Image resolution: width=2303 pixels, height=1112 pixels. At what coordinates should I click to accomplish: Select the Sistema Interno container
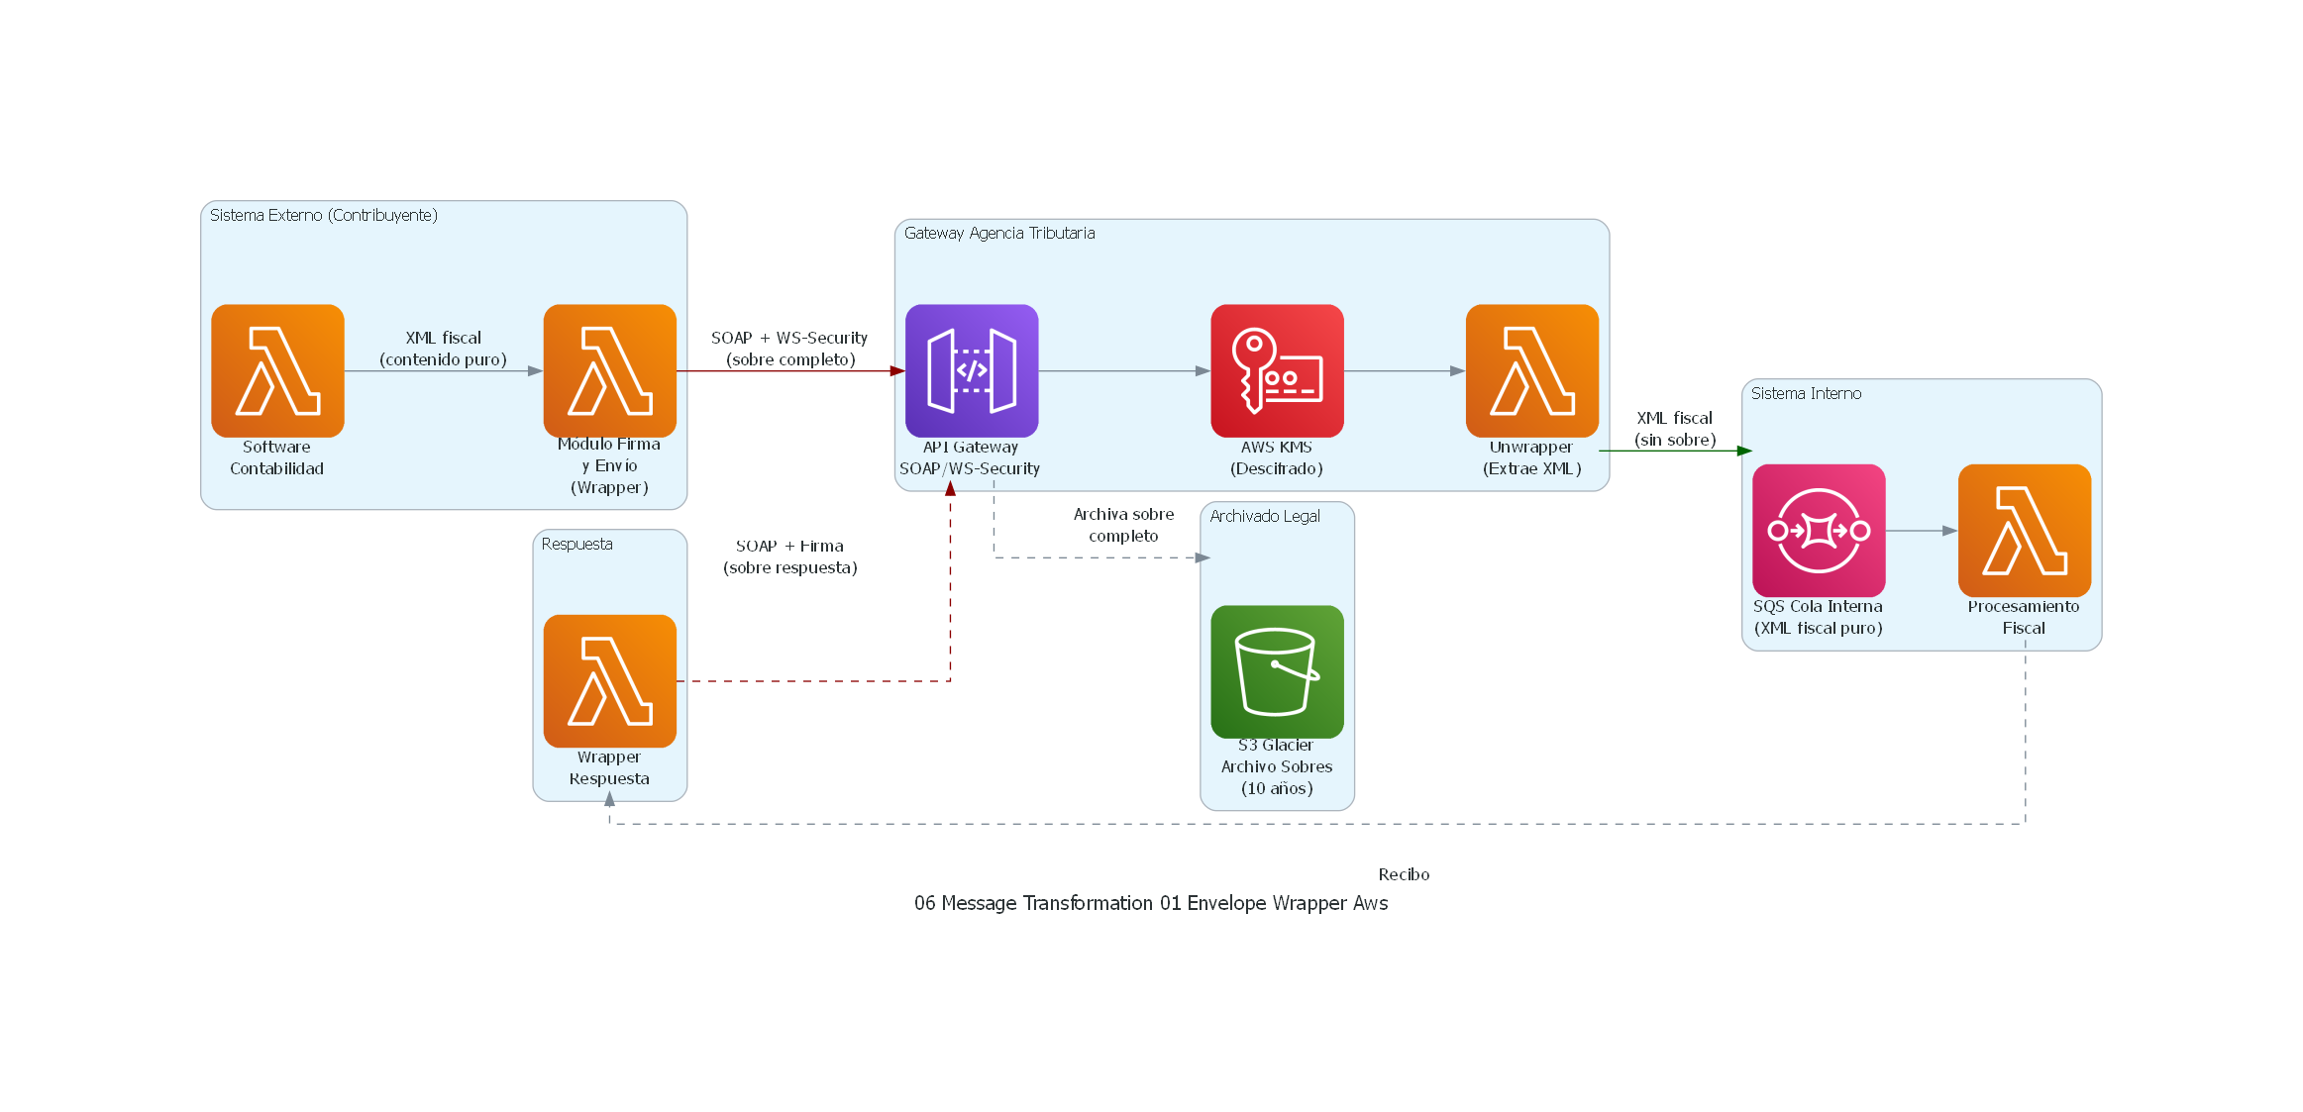(x=1805, y=393)
